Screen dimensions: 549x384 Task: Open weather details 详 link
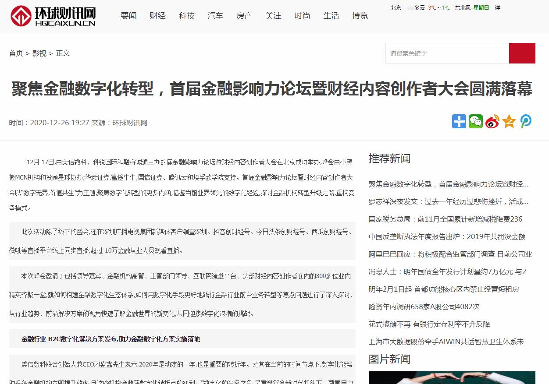click(x=497, y=7)
